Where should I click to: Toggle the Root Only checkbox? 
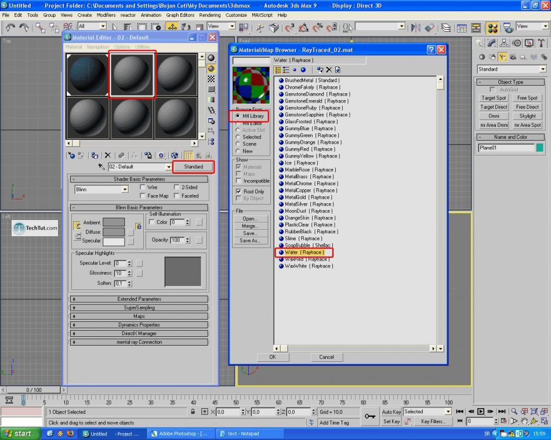(238, 191)
